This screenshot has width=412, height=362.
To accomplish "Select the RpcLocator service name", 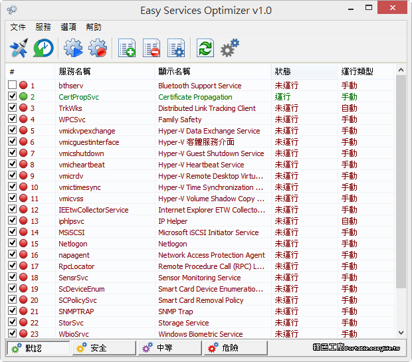I will 76,266.
